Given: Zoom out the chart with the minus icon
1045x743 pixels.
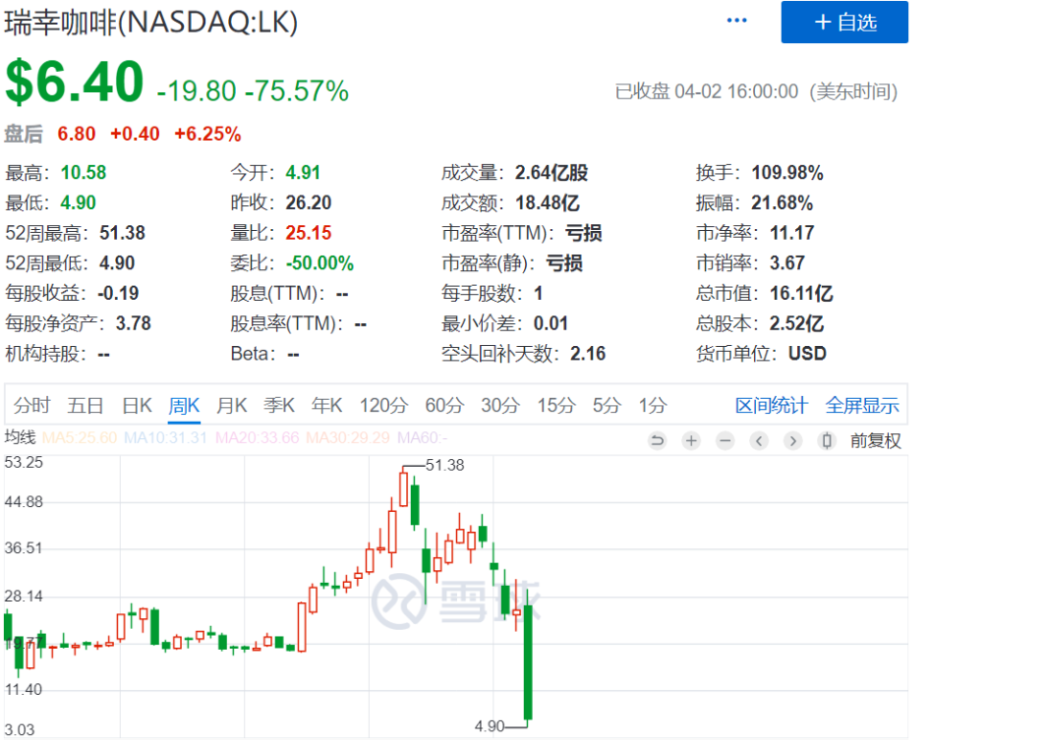Looking at the screenshot, I should click(x=726, y=440).
